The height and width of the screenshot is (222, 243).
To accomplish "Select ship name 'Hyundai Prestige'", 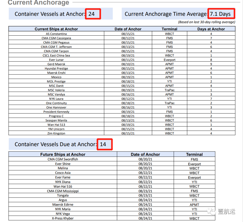I will click(x=56, y=68).
